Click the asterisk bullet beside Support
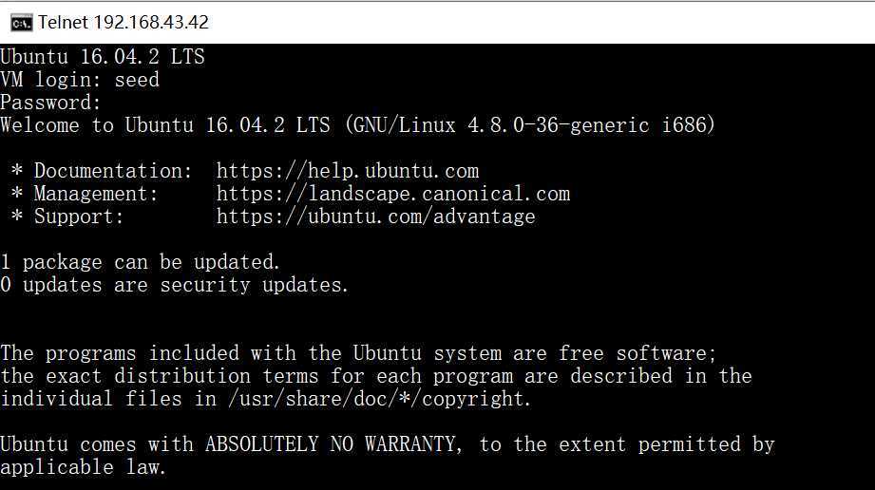This screenshot has height=490, width=875. (17, 217)
